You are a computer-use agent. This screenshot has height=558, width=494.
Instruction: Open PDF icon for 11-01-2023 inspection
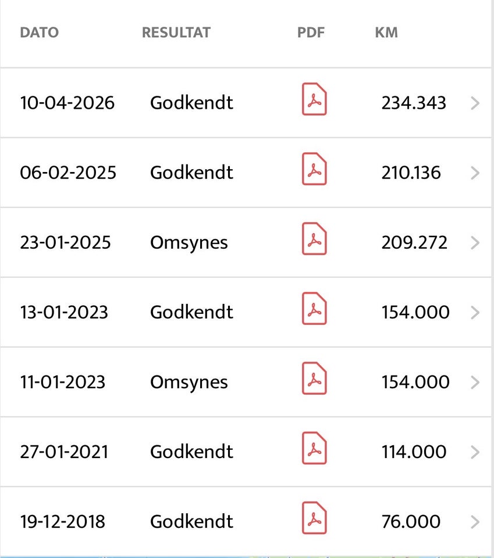click(x=314, y=378)
